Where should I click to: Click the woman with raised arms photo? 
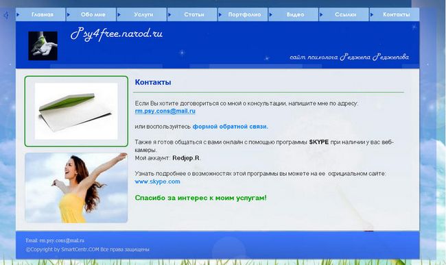[76, 188]
